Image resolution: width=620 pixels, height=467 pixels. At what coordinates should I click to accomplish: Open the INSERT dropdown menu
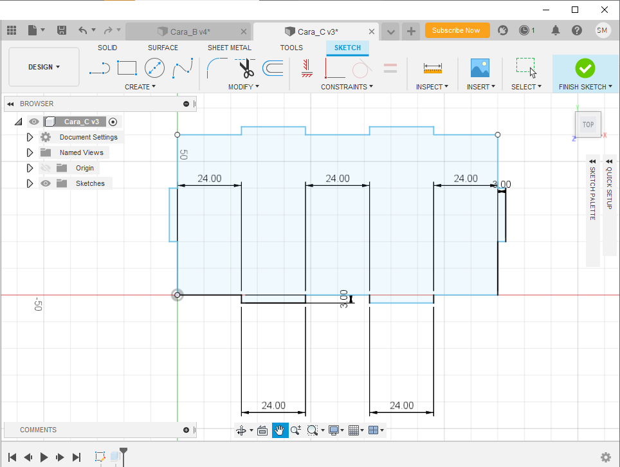click(481, 87)
